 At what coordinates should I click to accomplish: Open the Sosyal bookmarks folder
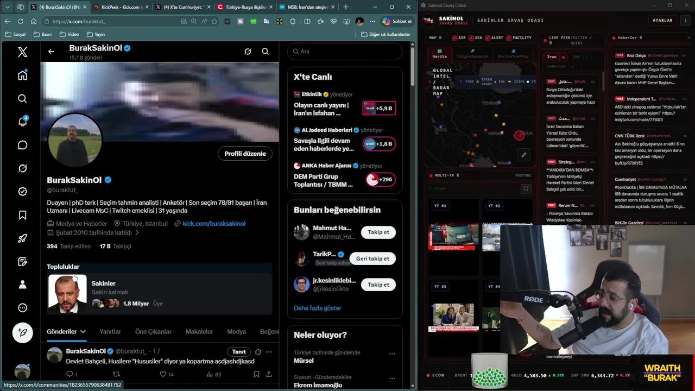click(x=15, y=34)
